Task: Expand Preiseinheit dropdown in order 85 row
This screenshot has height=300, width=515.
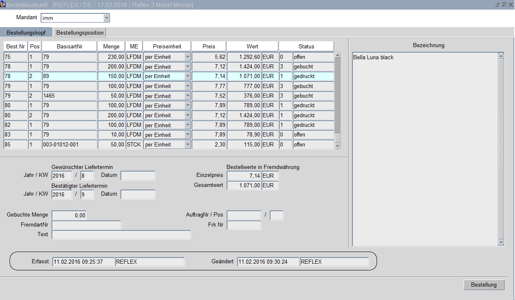Action: point(188,144)
